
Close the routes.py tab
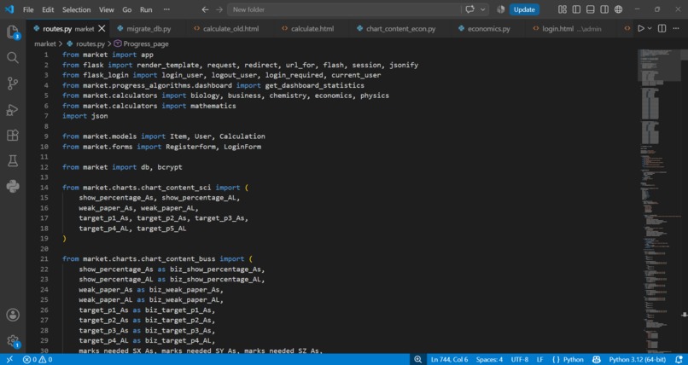coord(102,28)
